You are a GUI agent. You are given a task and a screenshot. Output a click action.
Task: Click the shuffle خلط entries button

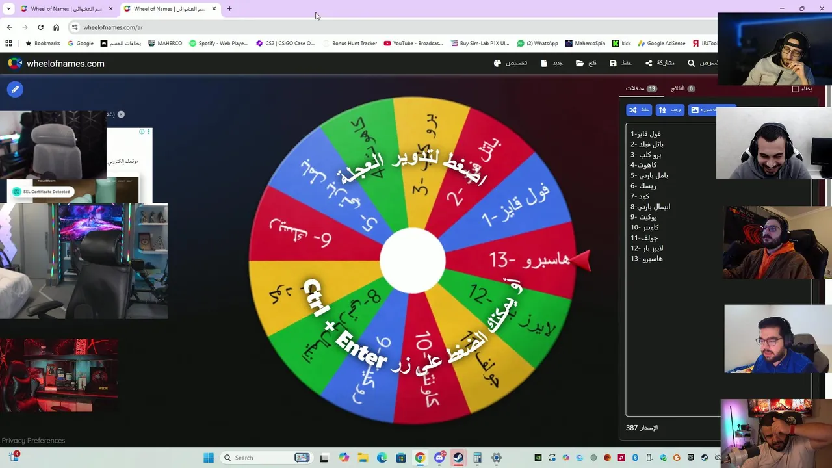(x=639, y=110)
